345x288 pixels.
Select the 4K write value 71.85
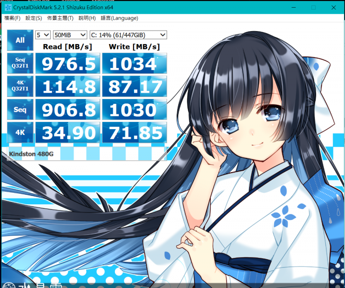135,133
